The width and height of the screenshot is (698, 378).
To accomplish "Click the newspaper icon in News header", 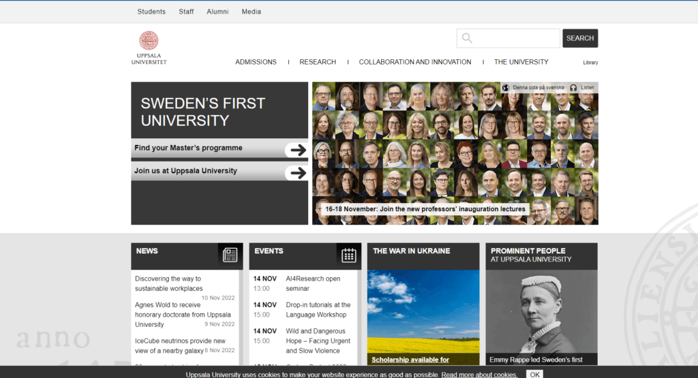I will 230,255.
